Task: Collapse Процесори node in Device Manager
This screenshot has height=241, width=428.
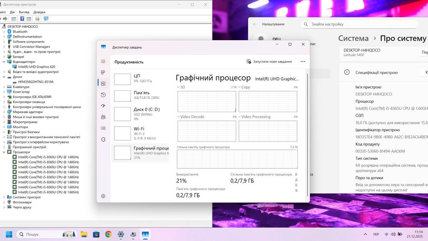Action: 4,152
